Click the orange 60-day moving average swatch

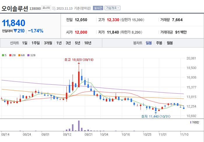[20, 55]
